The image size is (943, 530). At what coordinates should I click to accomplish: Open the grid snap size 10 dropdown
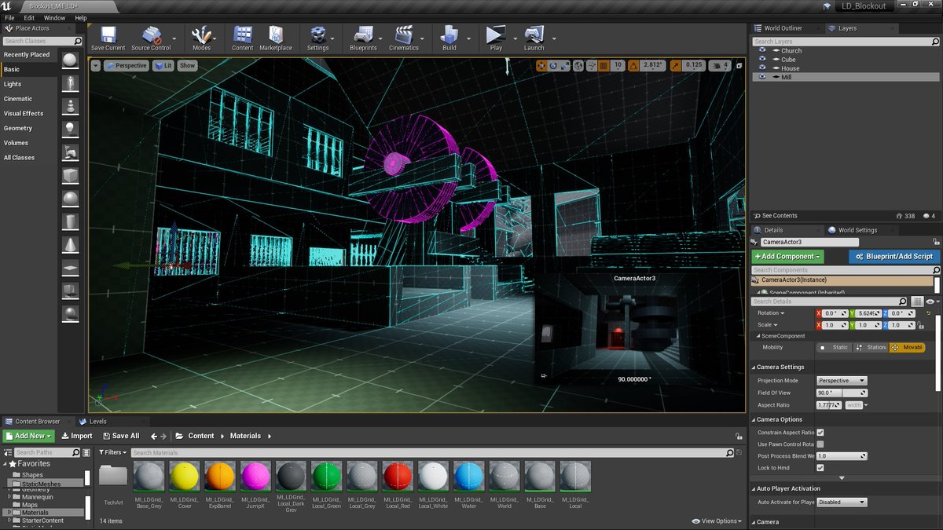pyautogui.click(x=618, y=66)
